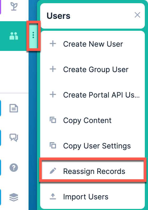This screenshot has width=148, height=210.
Task: Open the Users module three-dot menu
Action: 33,36
